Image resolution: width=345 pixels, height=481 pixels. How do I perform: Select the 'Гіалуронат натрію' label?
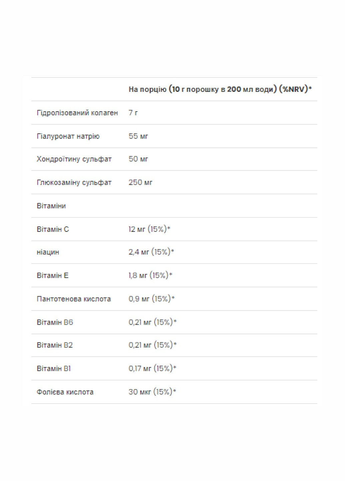coord(68,136)
